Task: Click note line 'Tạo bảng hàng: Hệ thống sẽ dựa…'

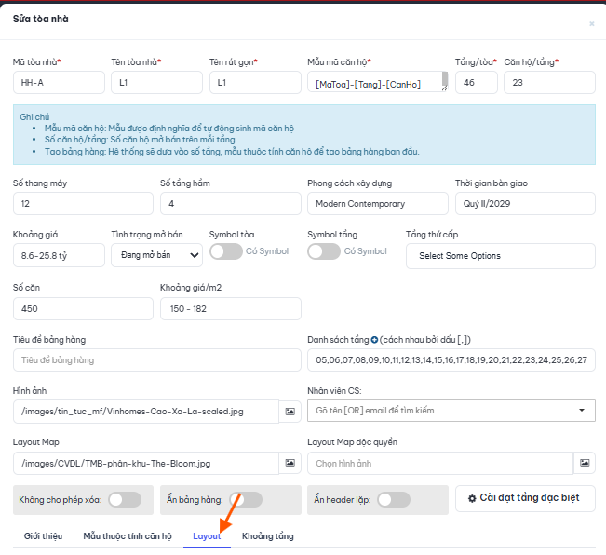Action: (232, 152)
